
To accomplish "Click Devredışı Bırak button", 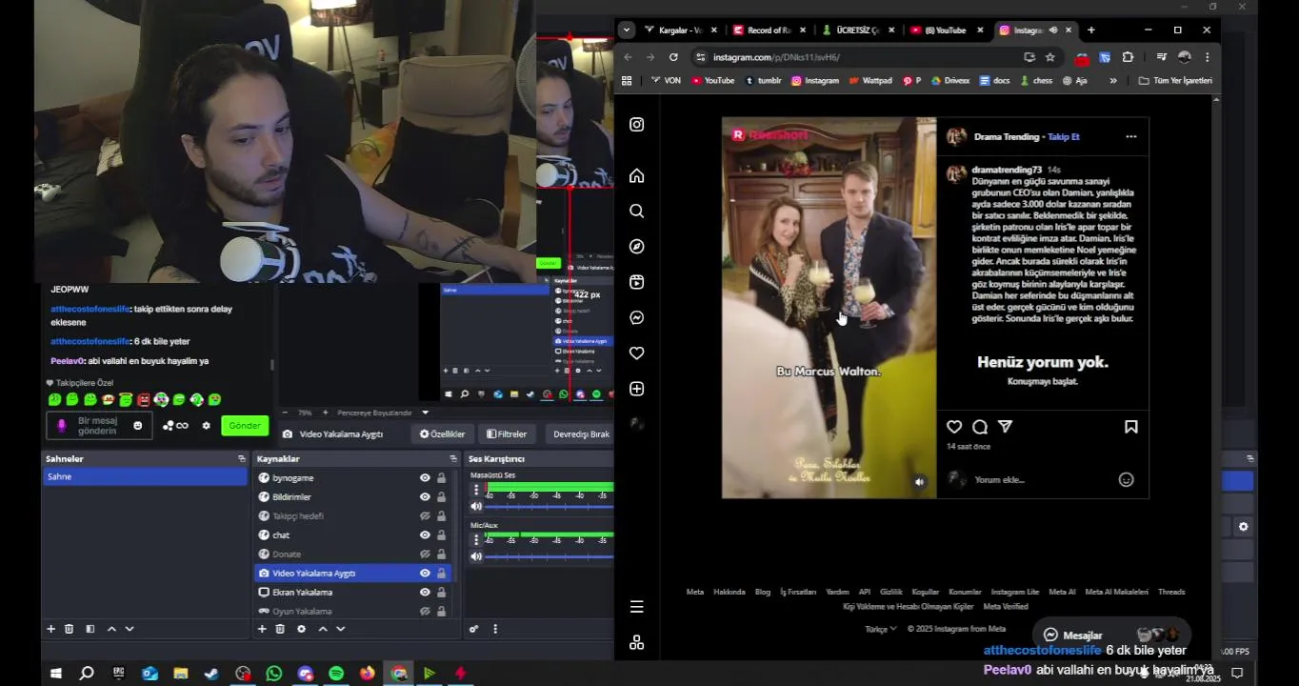I will tap(581, 434).
